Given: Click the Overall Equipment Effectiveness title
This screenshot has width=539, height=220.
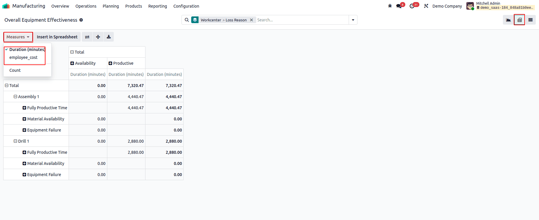Looking at the screenshot, I should 41,20.
